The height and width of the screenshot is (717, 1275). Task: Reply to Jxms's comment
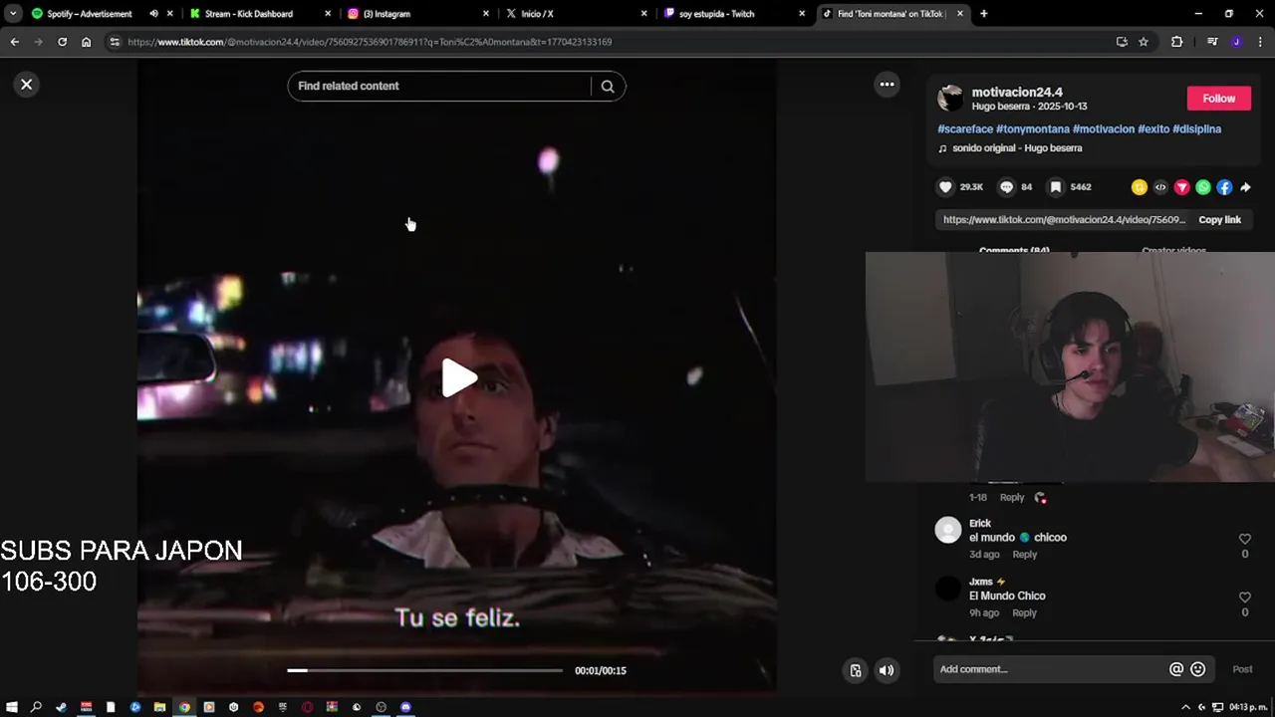(1024, 613)
